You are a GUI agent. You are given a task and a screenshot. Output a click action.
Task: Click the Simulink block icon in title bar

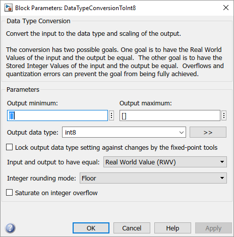[9, 8]
